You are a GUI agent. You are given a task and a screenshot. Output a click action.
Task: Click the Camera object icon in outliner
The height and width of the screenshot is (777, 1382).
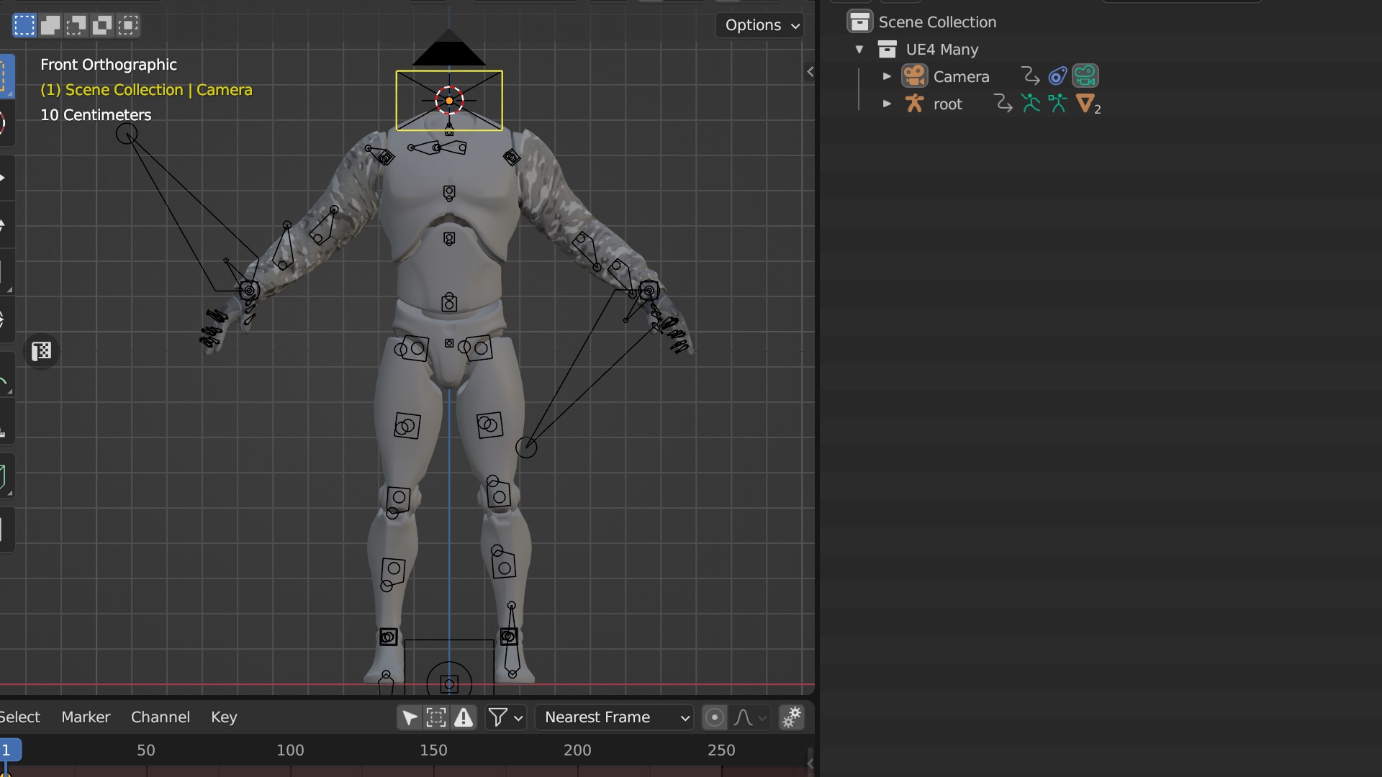point(914,76)
